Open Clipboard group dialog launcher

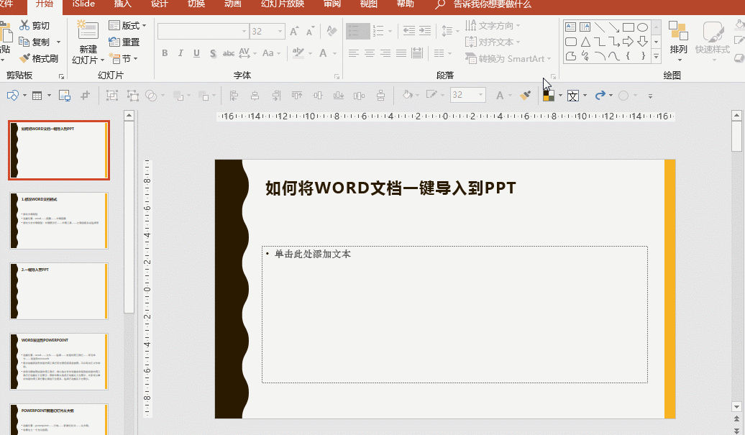point(61,76)
